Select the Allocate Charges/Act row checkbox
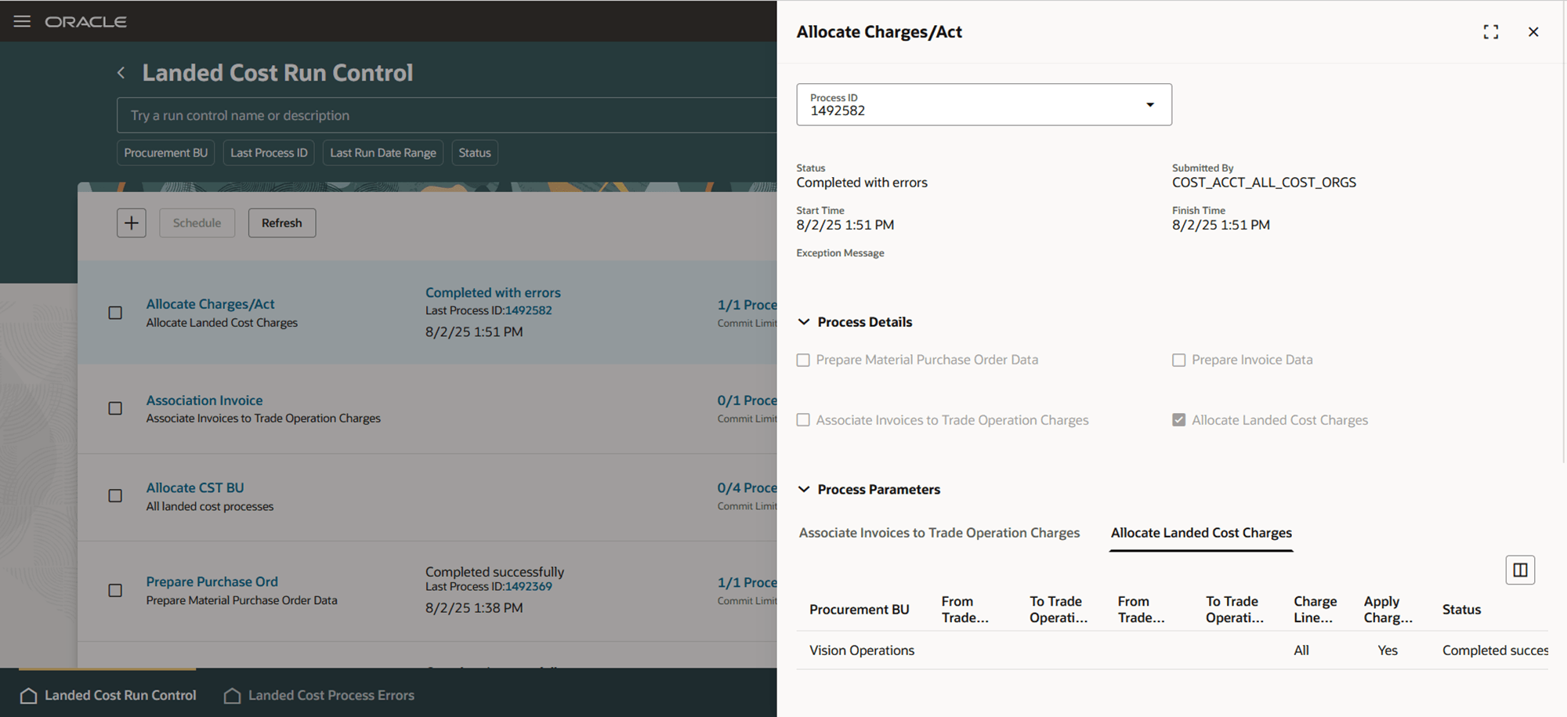1567x717 pixels. [x=115, y=313]
